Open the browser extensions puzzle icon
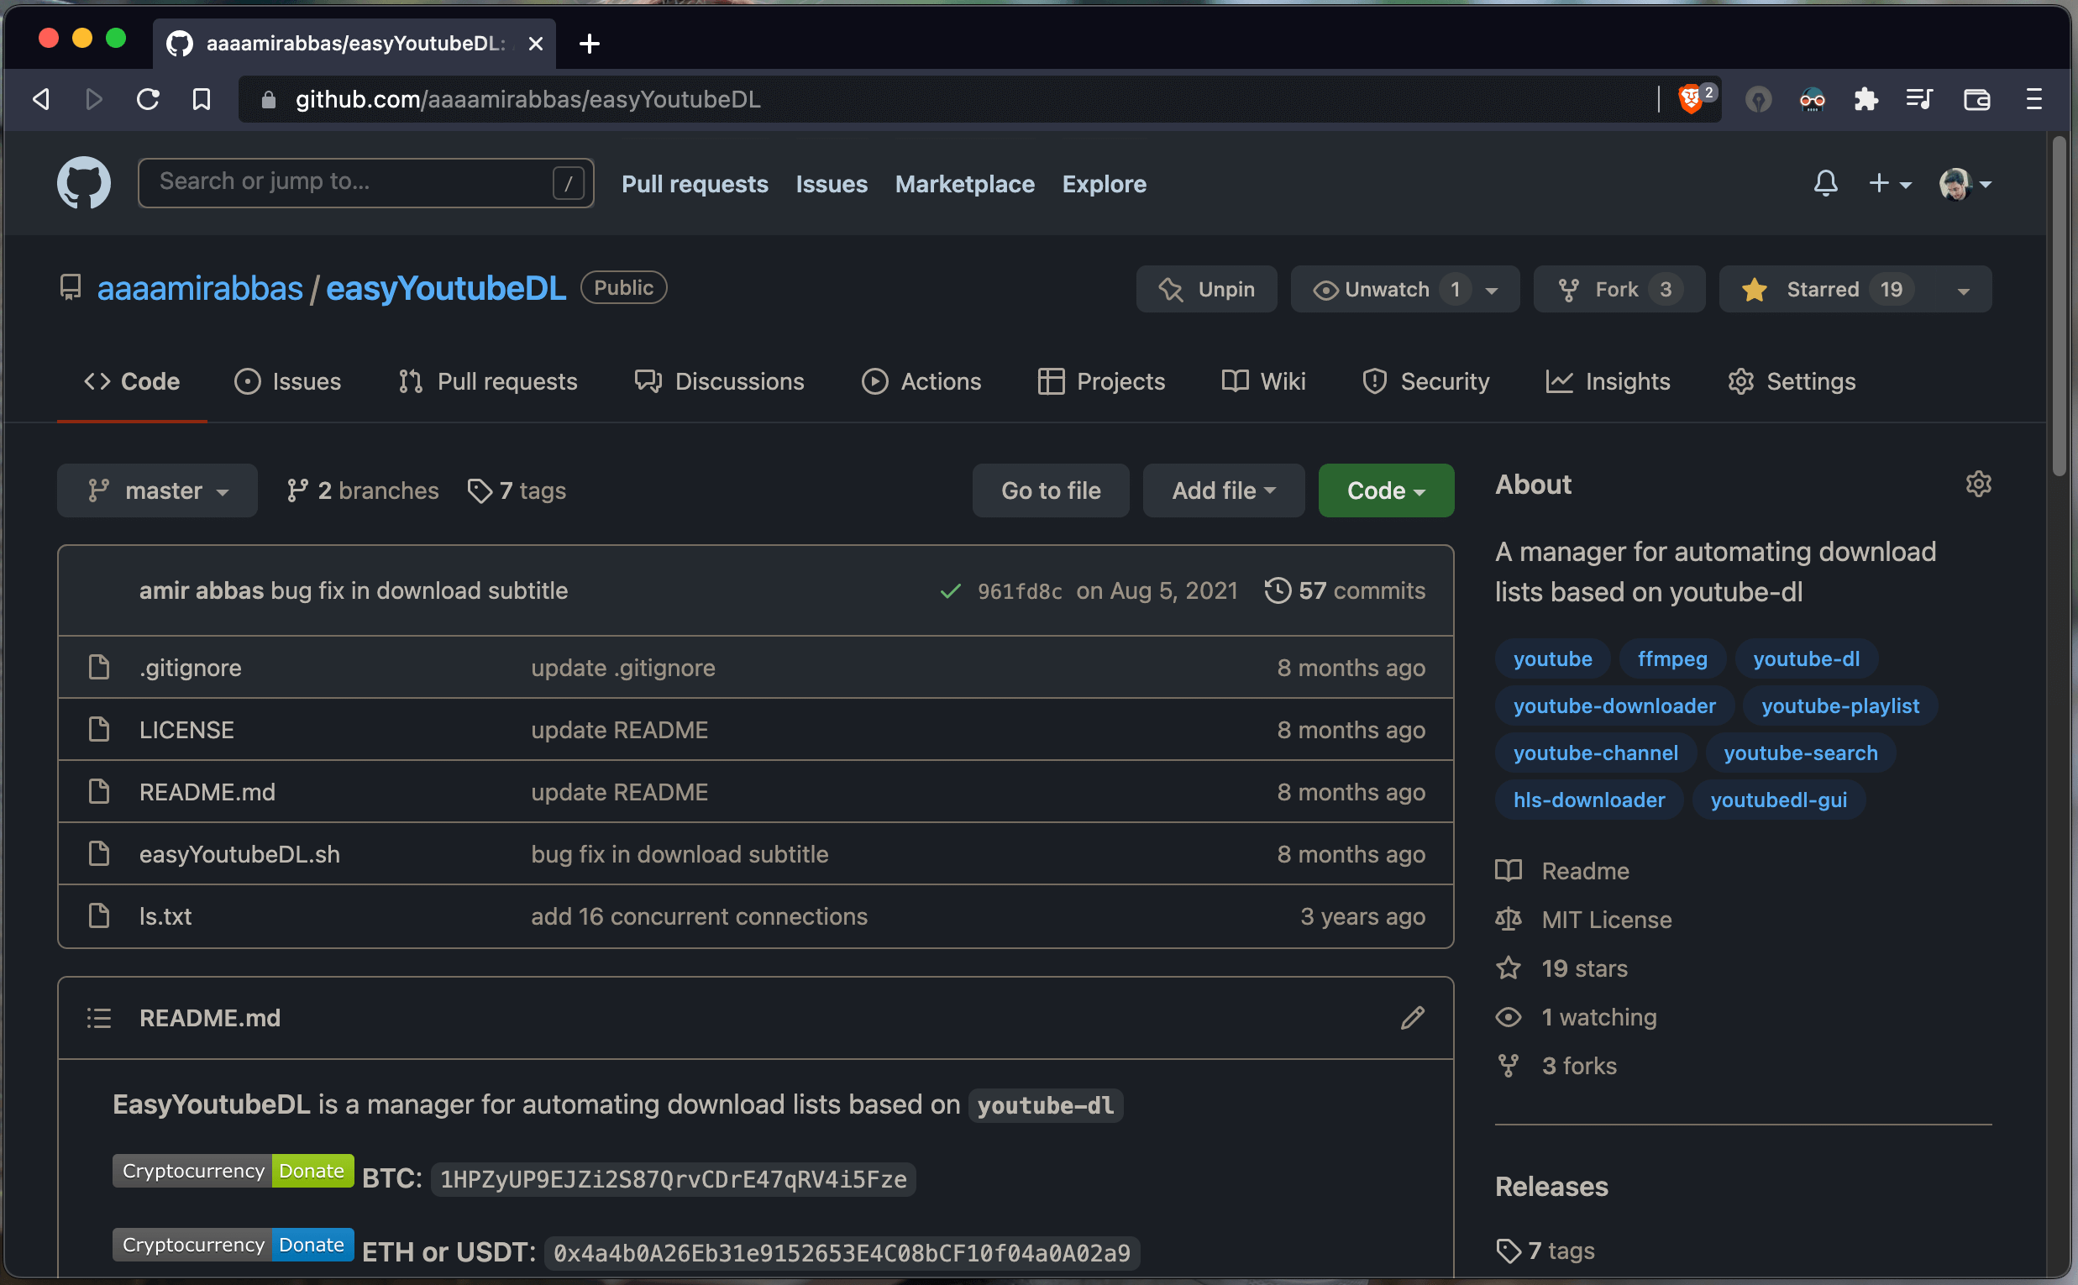 point(1865,99)
